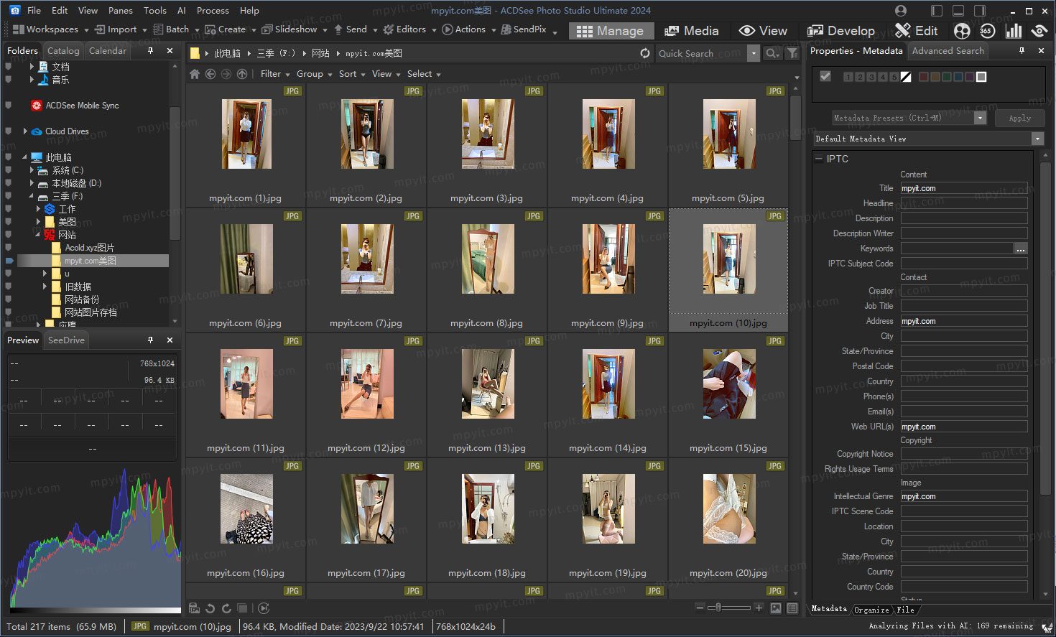Viewport: 1056px width, 637px height.
Task: Navigate forward in file list
Action: 226,74
